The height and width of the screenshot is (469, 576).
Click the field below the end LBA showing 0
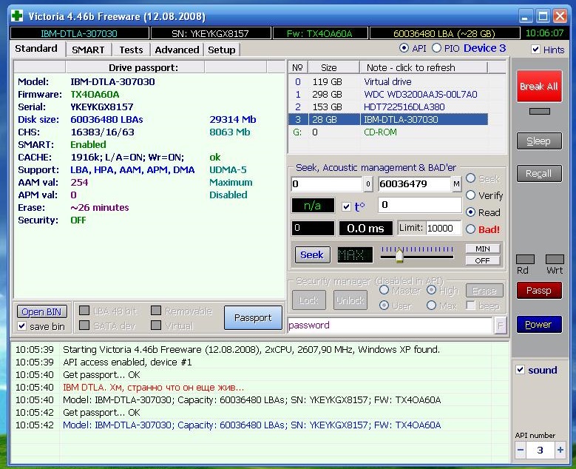point(420,205)
